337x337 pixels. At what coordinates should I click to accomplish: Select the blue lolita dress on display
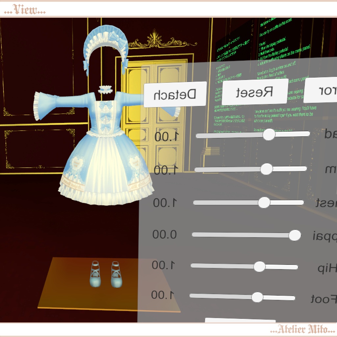pyautogui.click(x=106, y=148)
